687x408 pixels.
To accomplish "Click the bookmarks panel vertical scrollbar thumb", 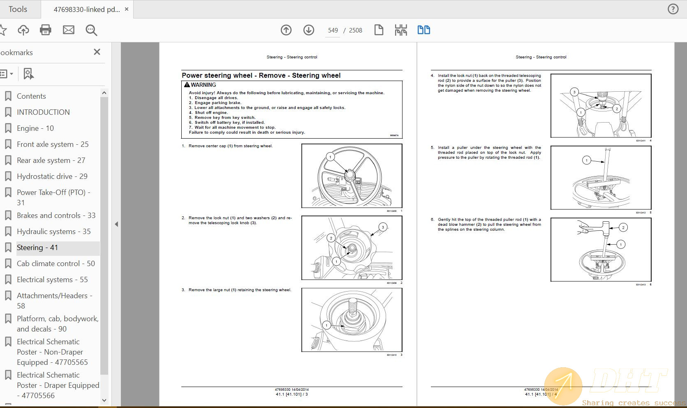I will click(x=104, y=236).
